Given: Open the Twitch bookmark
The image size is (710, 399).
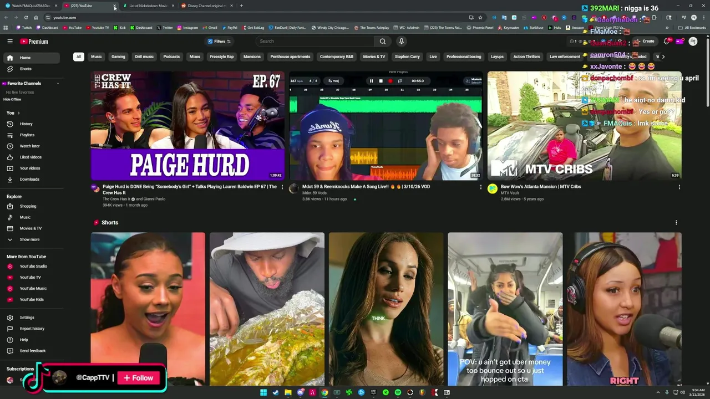Looking at the screenshot, I should (24, 27).
